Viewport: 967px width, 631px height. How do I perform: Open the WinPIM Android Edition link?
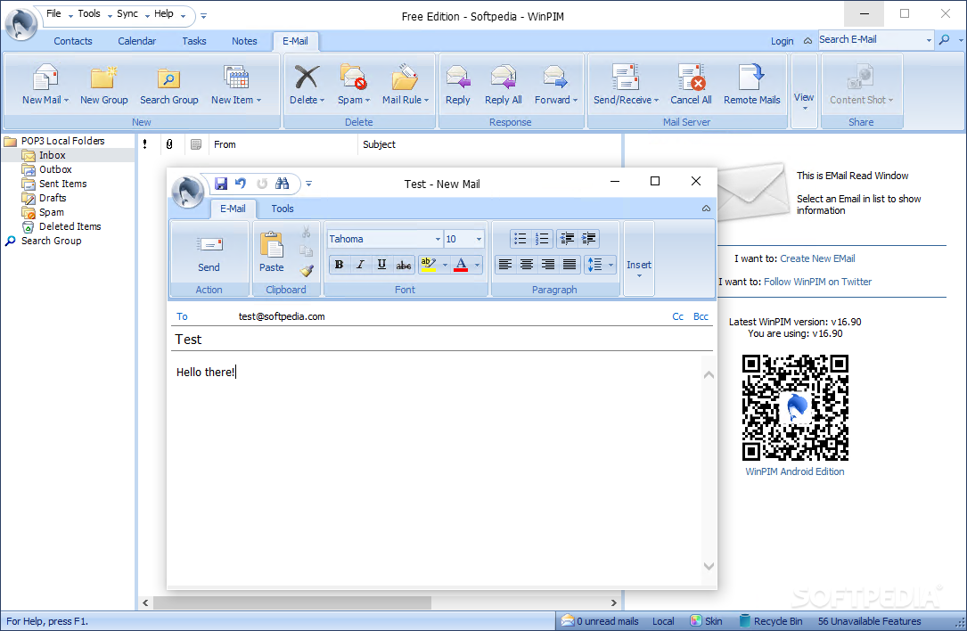click(x=795, y=471)
